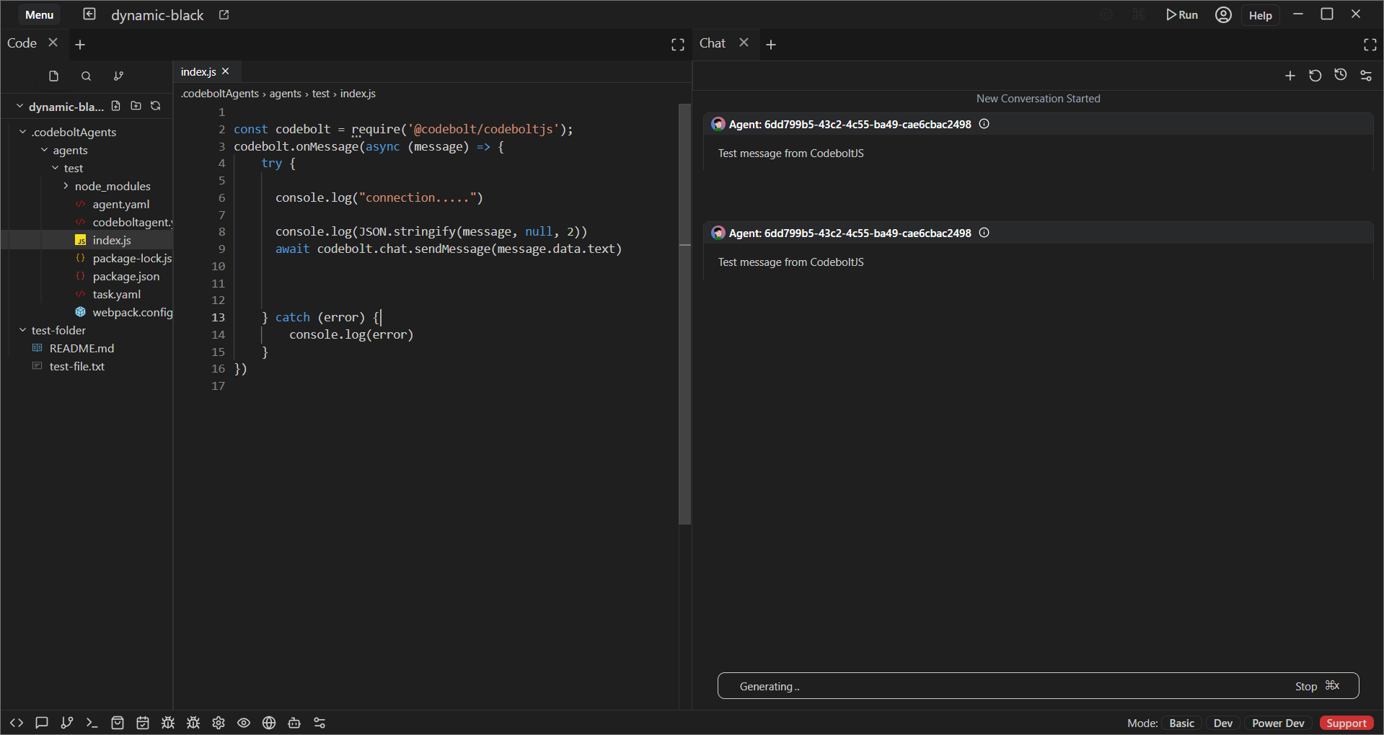Collapse the .codeboltAgents folder
Viewport: 1384px width, 735px height.
click(x=23, y=132)
